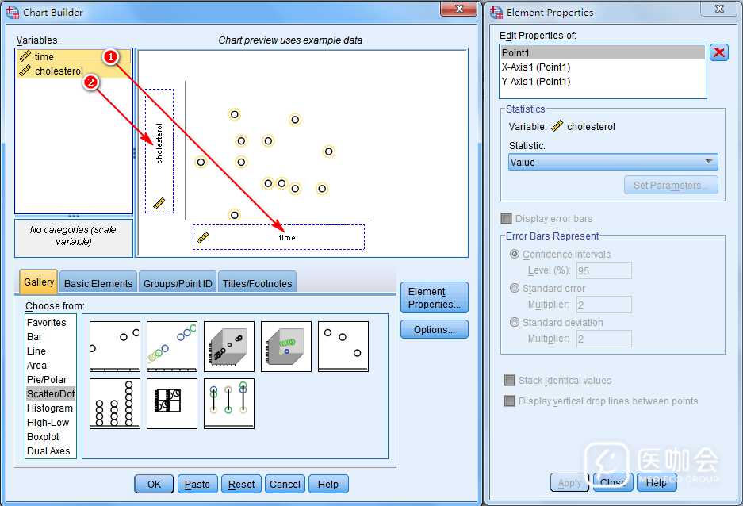
Task: Choose the Summary Point Plot thumbnail
Action: [343, 347]
